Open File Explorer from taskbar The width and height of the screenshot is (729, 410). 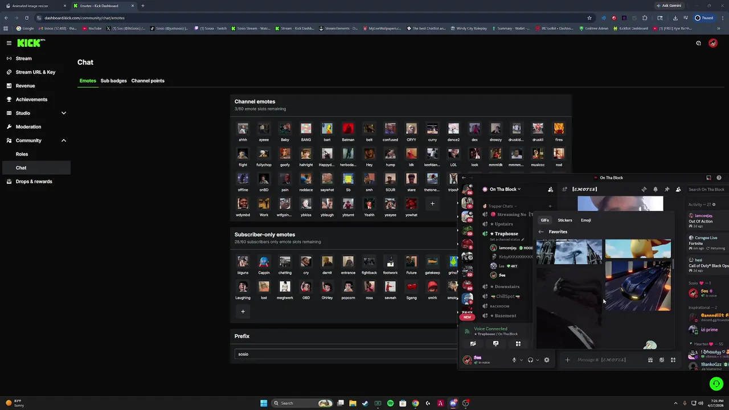(353, 403)
